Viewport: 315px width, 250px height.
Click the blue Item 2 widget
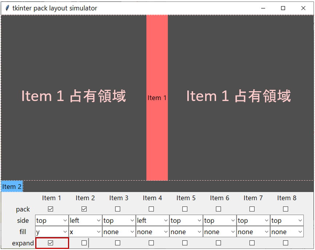tap(12, 186)
